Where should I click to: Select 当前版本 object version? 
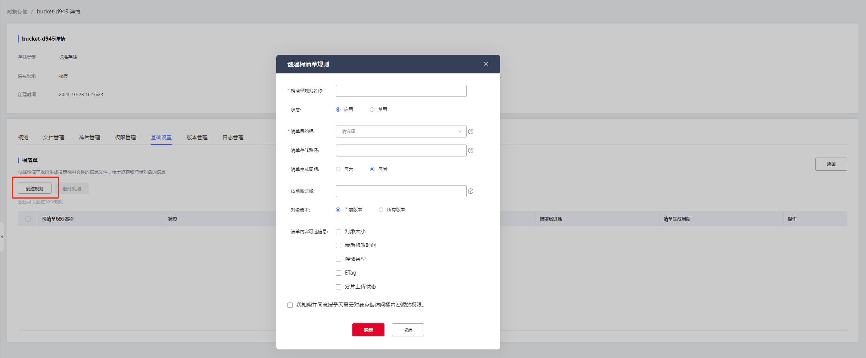pos(338,210)
